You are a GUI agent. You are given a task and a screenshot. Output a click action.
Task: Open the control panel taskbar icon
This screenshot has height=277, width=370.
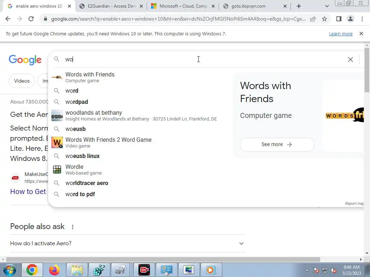pyautogui.click(x=166, y=270)
